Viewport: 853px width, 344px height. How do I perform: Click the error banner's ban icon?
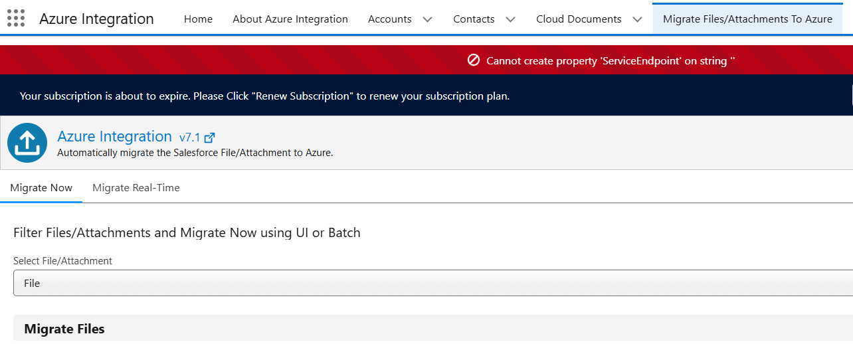(474, 60)
